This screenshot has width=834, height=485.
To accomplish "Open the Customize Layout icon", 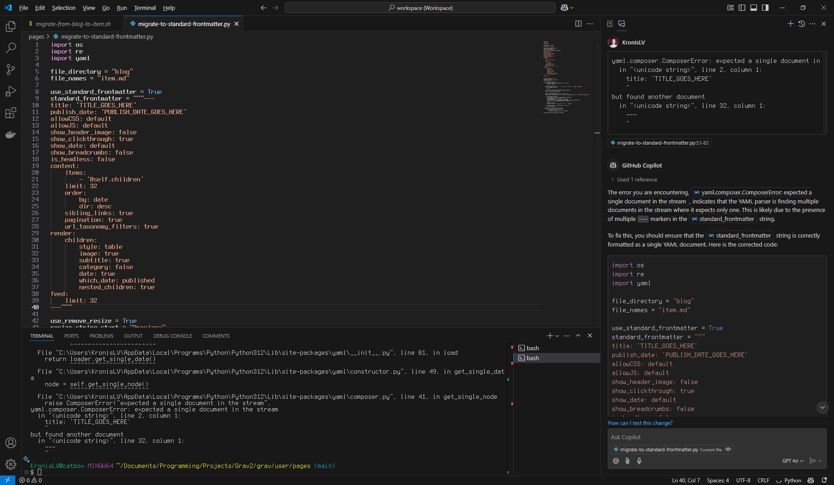I will click(x=730, y=8).
